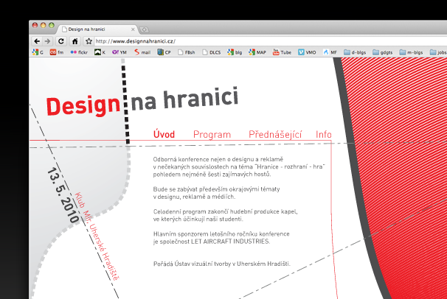Open the YouTube 'Tube' bookmark
Screen dimensions: 447x299
[x=283, y=53]
